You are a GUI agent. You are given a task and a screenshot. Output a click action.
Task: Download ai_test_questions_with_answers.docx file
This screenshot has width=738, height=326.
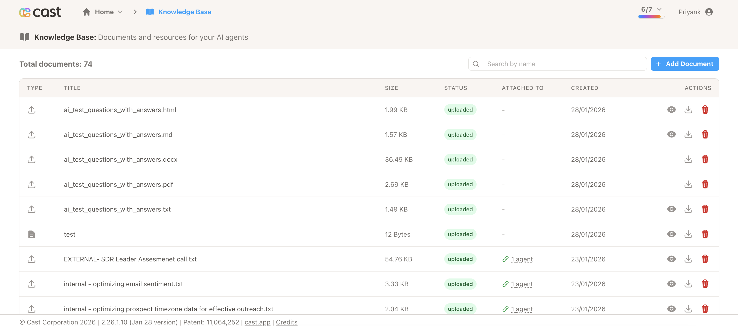[688, 159]
